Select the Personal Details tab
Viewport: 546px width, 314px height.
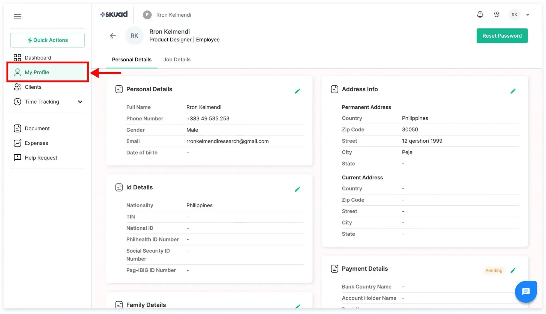132,59
